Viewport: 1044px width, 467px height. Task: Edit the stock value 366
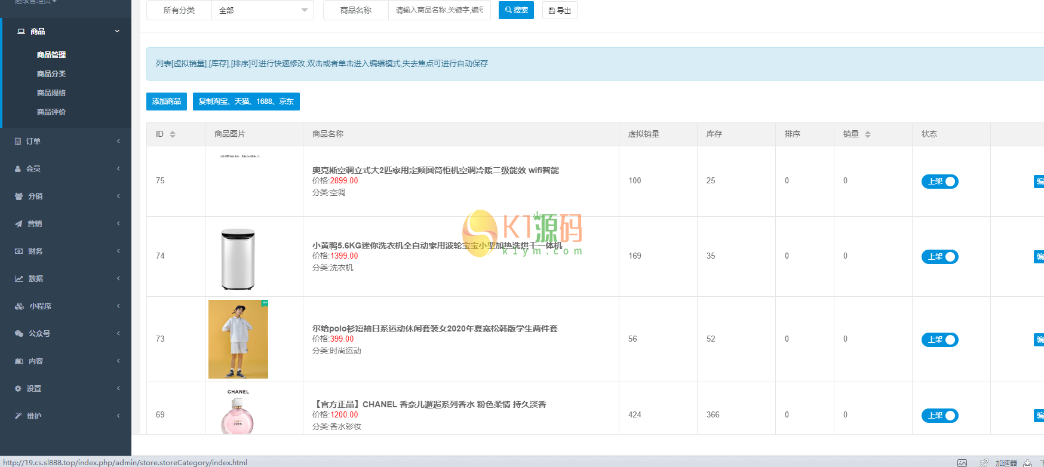coord(713,415)
